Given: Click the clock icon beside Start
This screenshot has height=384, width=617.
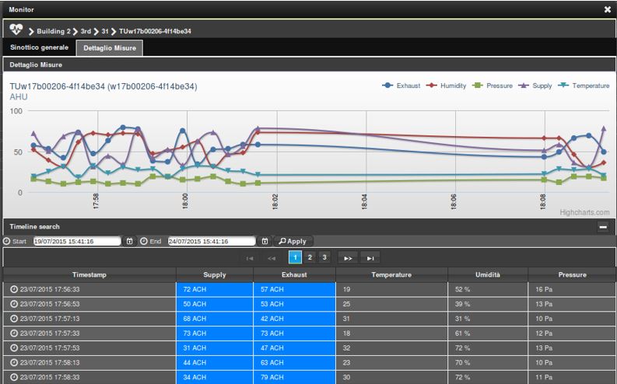Looking at the screenshot, I should (x=6, y=241).
